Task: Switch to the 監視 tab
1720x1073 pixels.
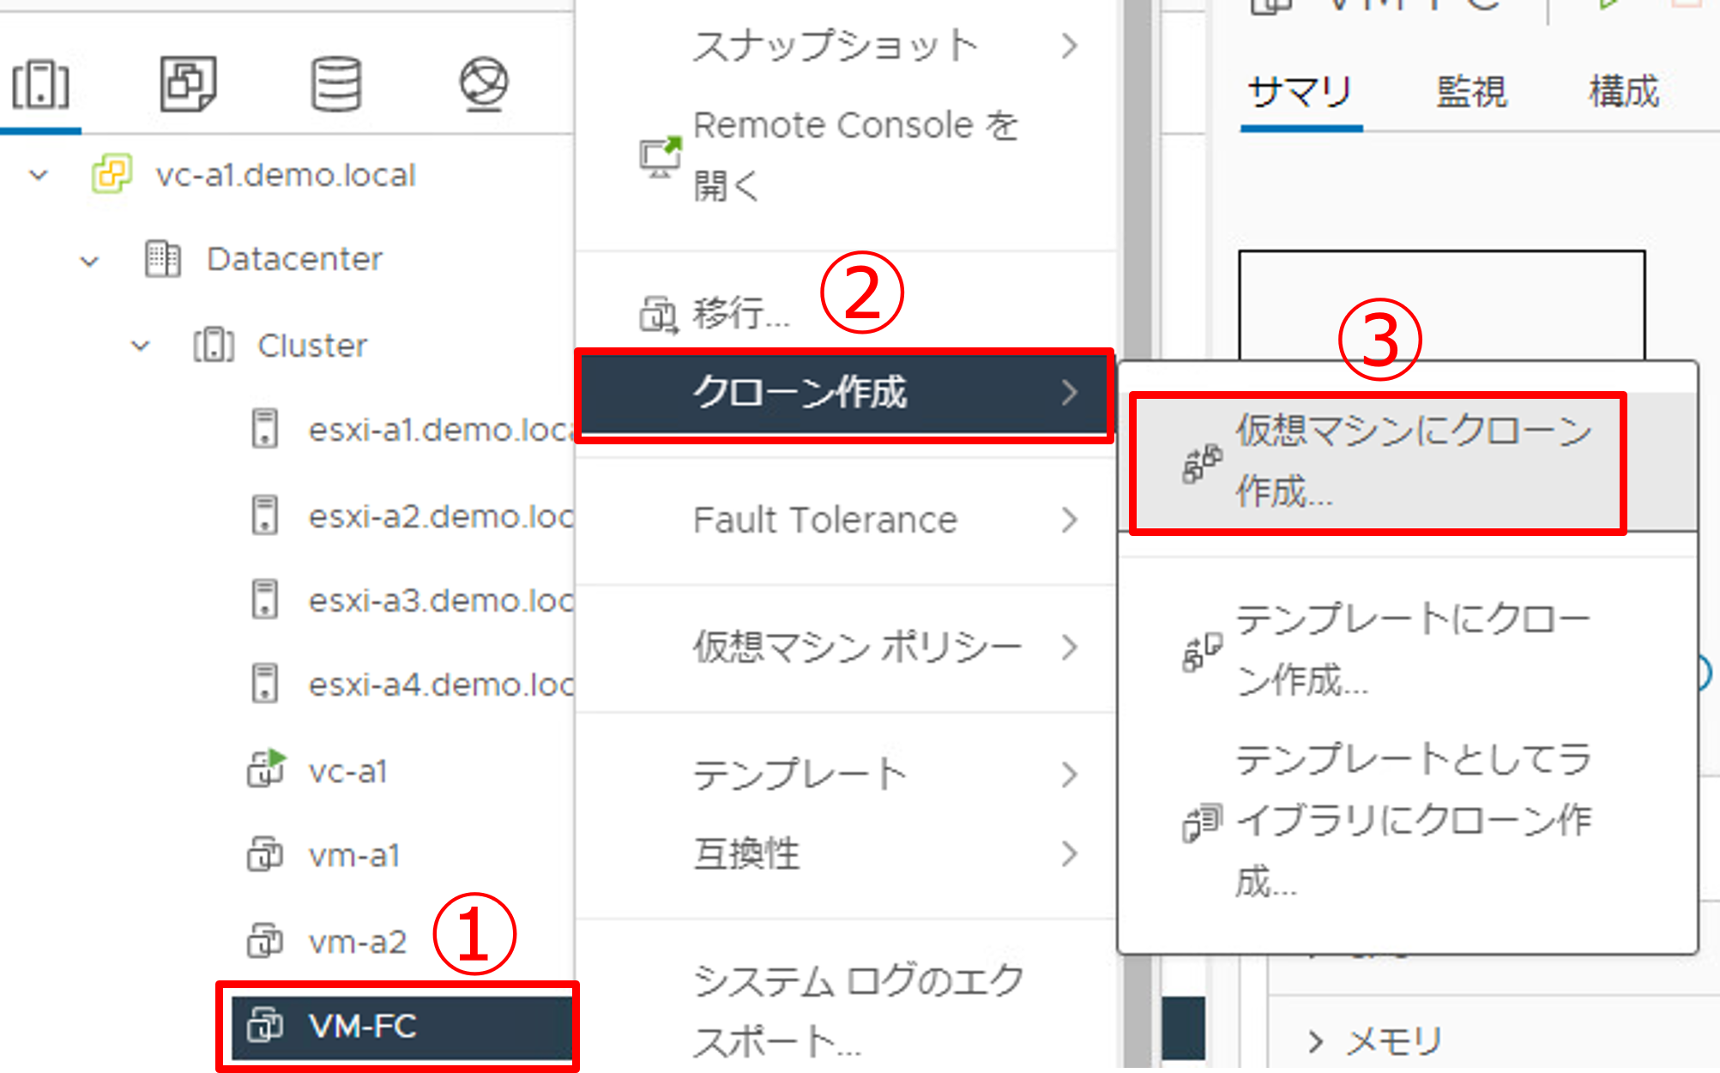Action: [1470, 92]
